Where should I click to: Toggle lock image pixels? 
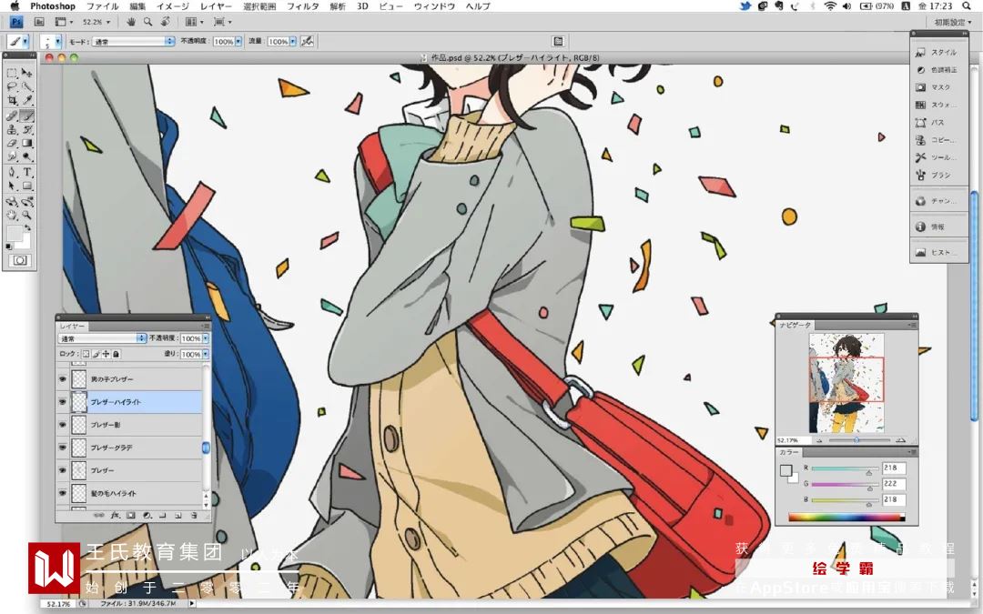click(96, 354)
